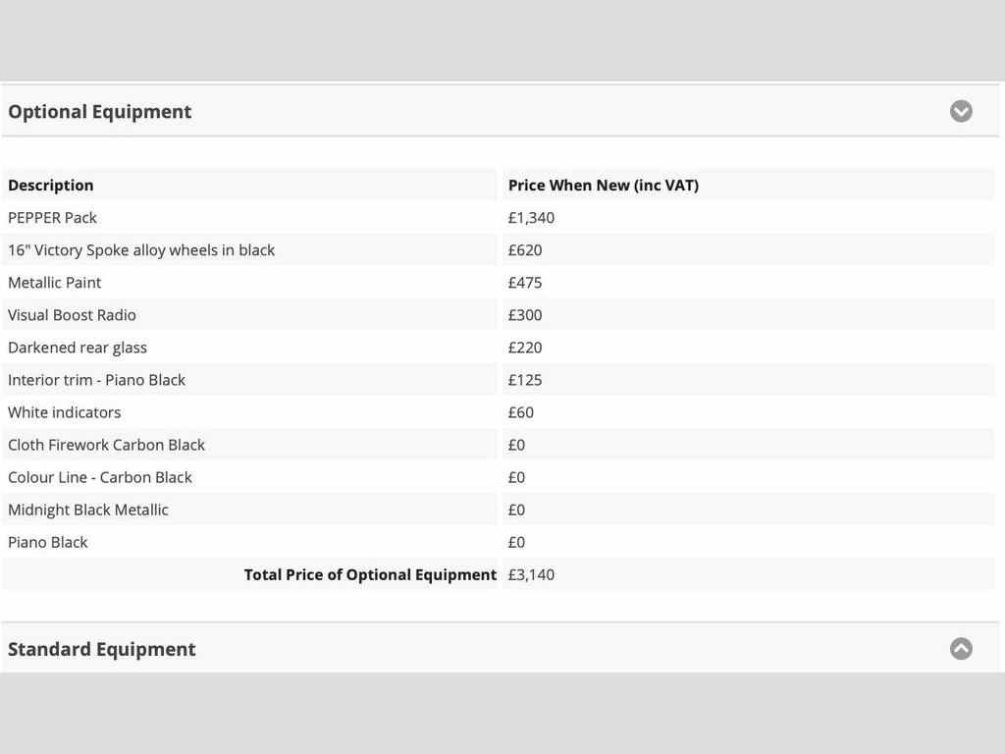Select the last Piano Black row
This screenshot has width=1005, height=754.
tap(498, 542)
